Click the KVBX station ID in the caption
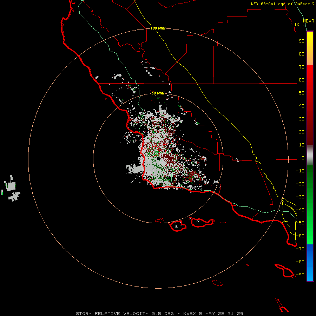Screen dimensions: 316x316 click(190, 314)
